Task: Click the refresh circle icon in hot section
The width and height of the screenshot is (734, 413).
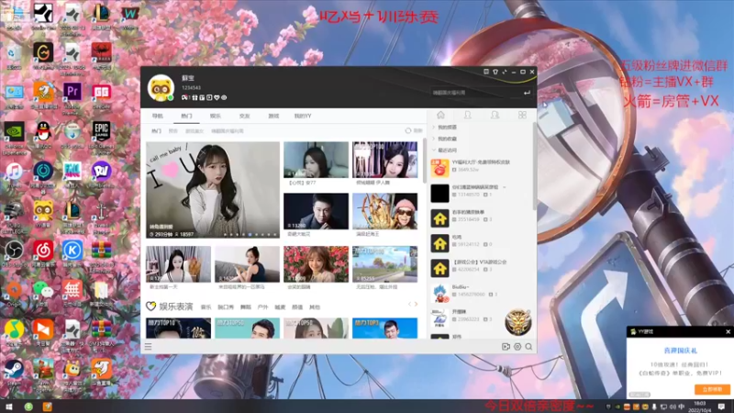Action: coord(407,130)
